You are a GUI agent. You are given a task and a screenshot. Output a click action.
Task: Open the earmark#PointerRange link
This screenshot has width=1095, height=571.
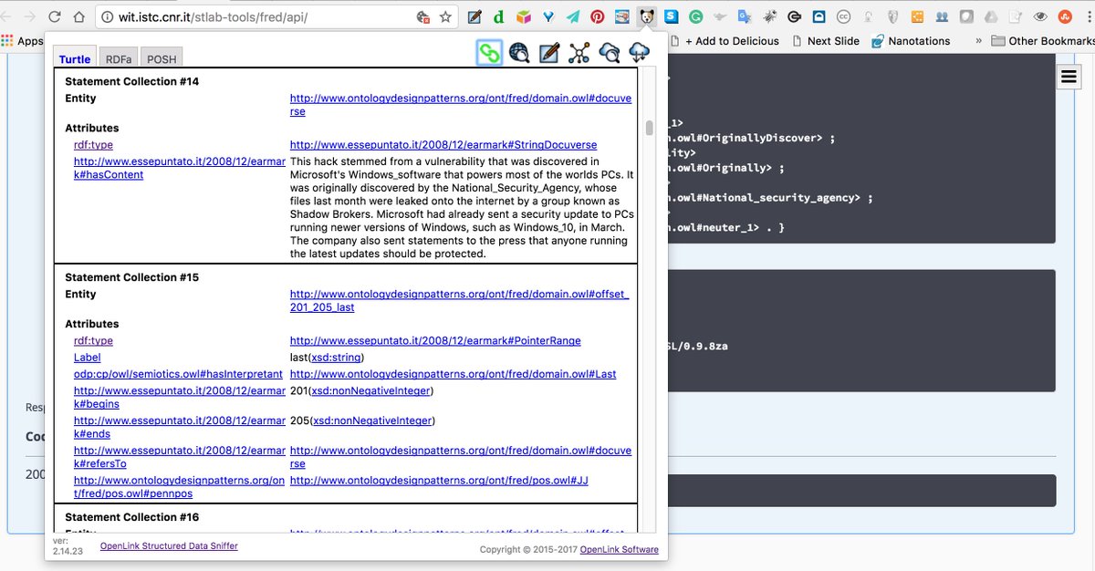click(x=435, y=341)
